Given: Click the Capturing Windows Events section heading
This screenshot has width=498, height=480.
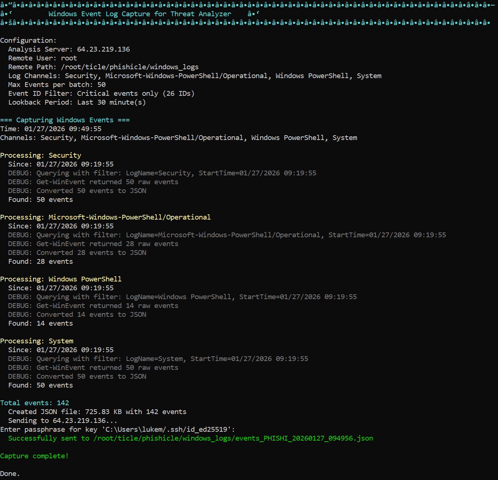Looking at the screenshot, I should coord(65,120).
